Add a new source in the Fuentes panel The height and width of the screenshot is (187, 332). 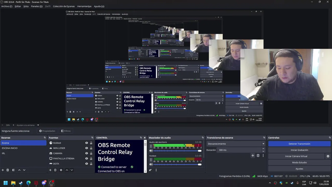click(50, 170)
